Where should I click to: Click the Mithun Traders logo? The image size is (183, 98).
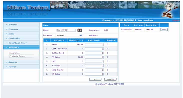(28, 8)
